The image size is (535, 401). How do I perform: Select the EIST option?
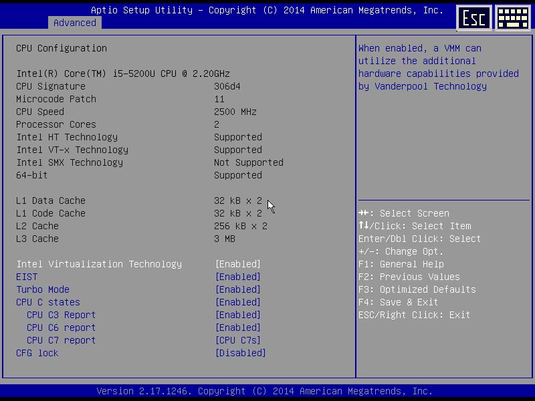(x=27, y=277)
